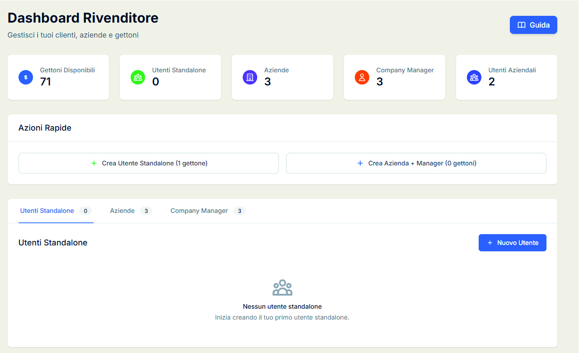The width and height of the screenshot is (579, 353).
Task: Click the orange person icon on Company Manager card
Action: [362, 77]
